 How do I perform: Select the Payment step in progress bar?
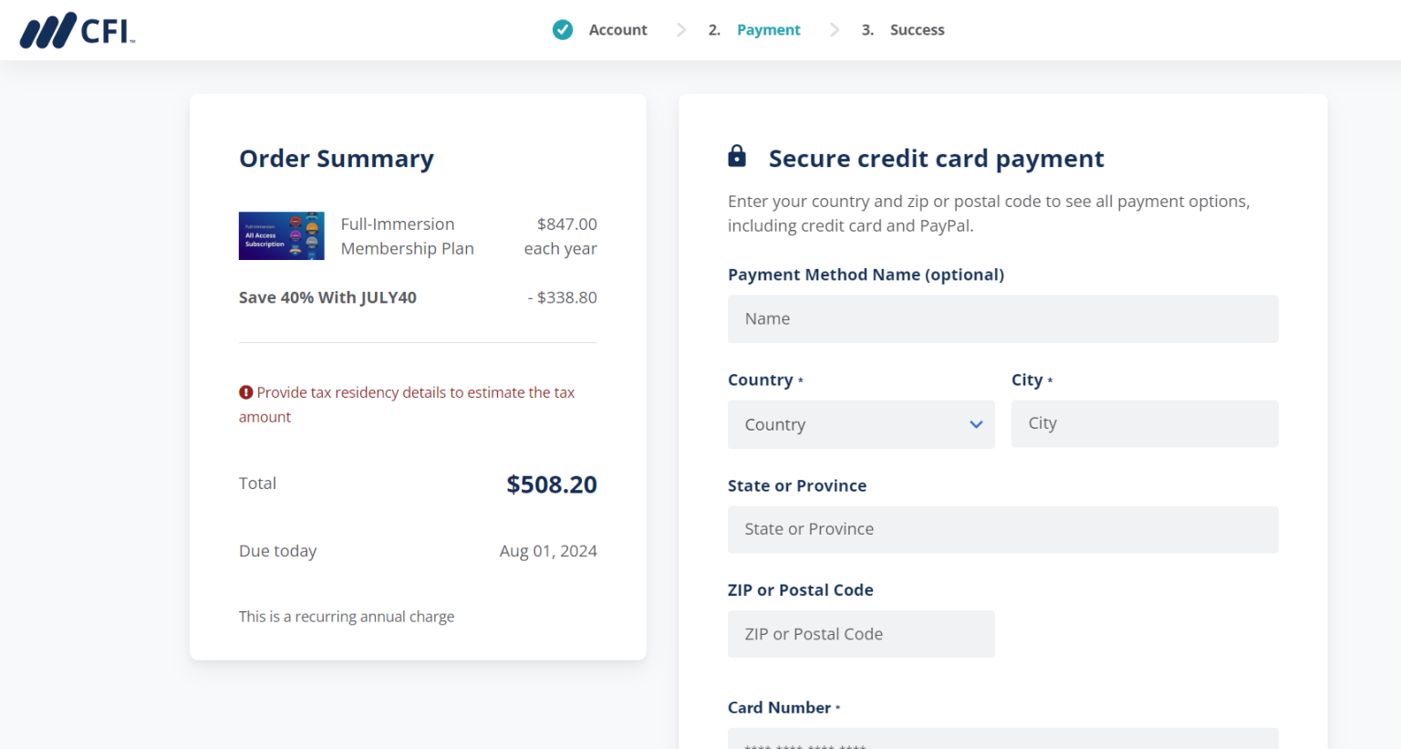tap(768, 29)
